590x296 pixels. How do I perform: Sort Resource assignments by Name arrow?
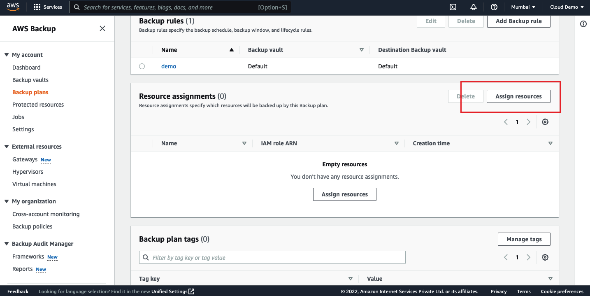tap(244, 143)
